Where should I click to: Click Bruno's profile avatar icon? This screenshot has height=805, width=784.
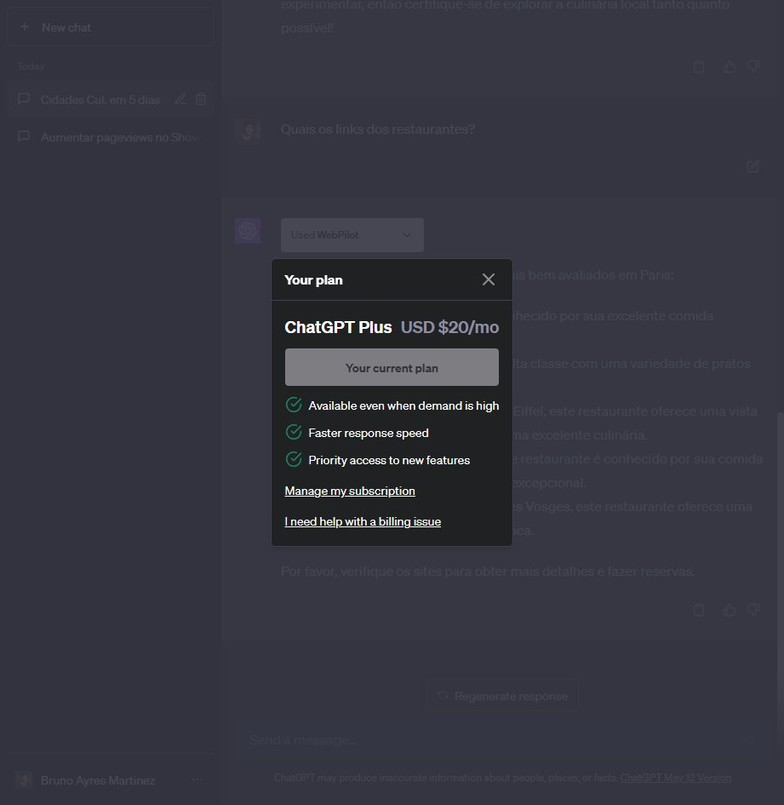point(23,780)
